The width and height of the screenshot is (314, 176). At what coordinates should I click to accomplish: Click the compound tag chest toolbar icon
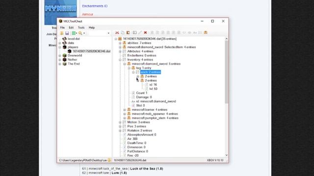pos(206,33)
